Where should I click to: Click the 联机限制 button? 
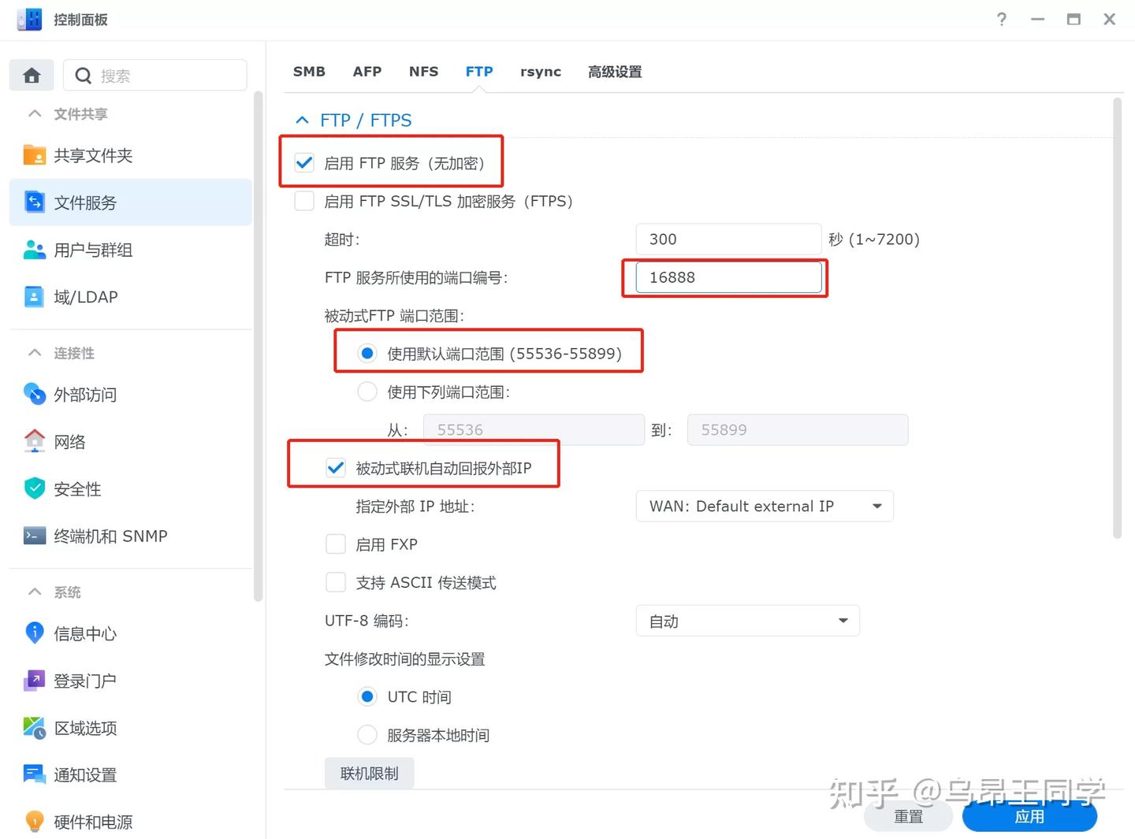(369, 774)
